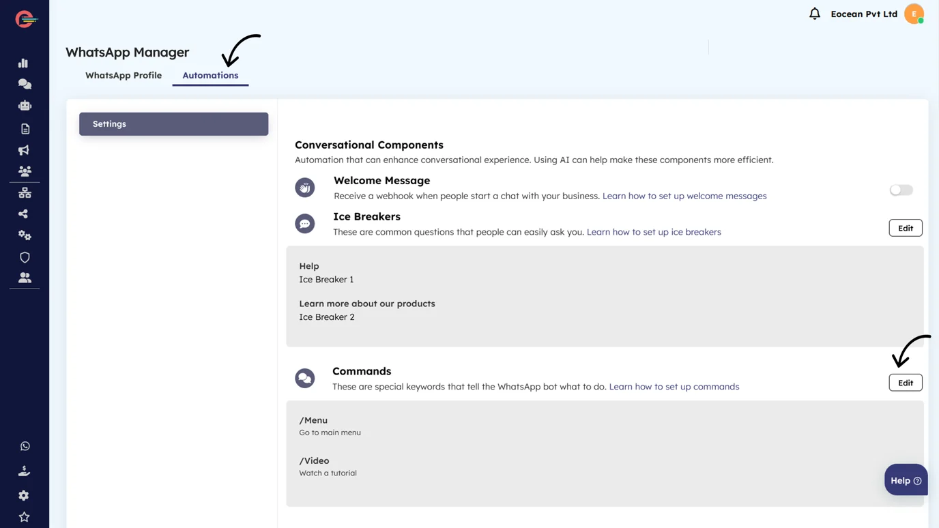The image size is (939, 528).
Task: Click the WhatsApp icon in sidebar
Action: (x=25, y=446)
